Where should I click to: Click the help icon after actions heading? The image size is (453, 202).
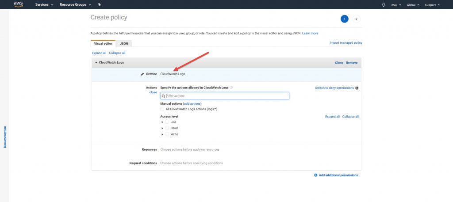[x=231, y=88]
